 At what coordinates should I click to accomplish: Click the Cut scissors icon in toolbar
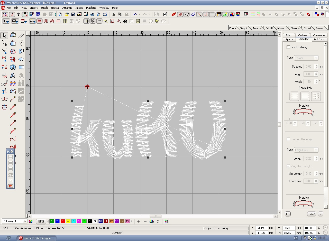coord(114,14)
